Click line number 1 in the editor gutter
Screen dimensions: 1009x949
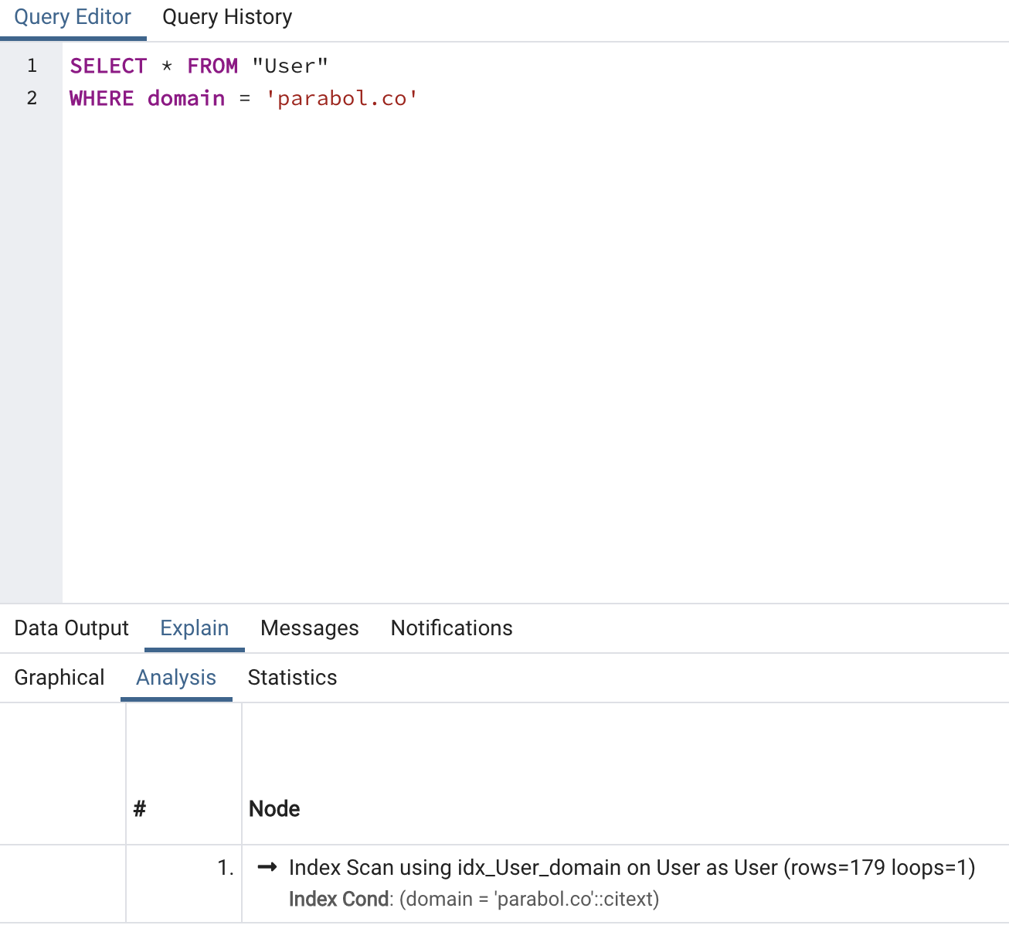click(x=32, y=66)
